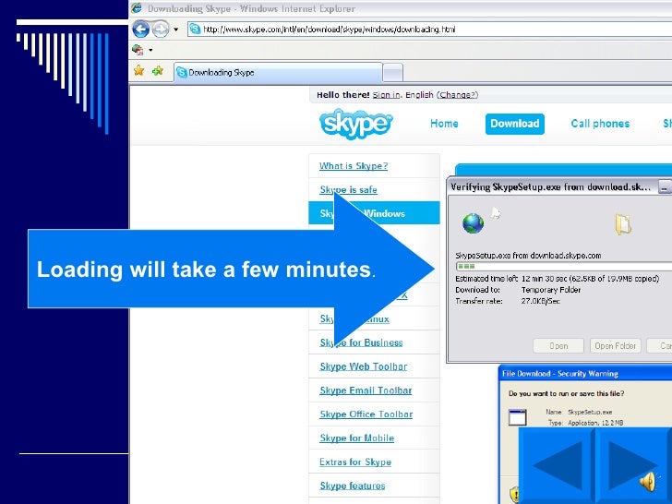This screenshot has height=504, width=672.
Task: Click the browser Forward arrow button
Action: point(161,30)
